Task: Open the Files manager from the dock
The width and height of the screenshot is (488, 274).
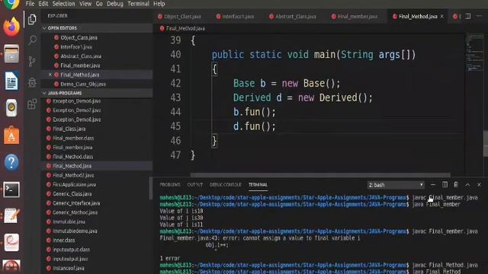Action: 11,54
